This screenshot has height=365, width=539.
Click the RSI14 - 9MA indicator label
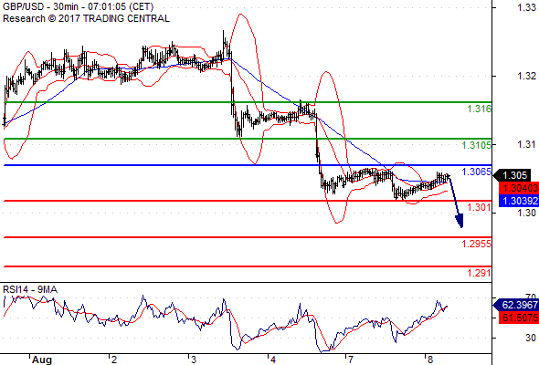tap(30, 290)
